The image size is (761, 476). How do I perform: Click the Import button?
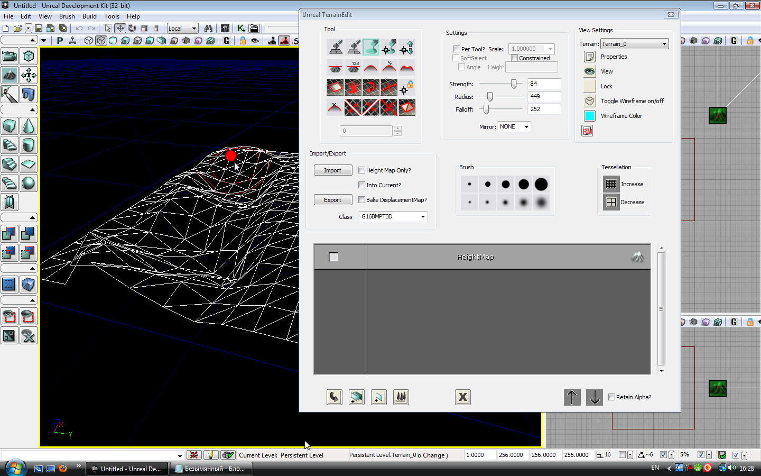[x=333, y=170]
